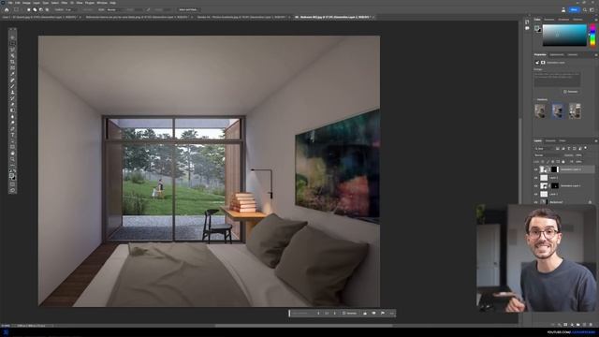Select the Move tool
Image resolution: width=599 pixels, height=337 pixels.
tap(12, 37)
